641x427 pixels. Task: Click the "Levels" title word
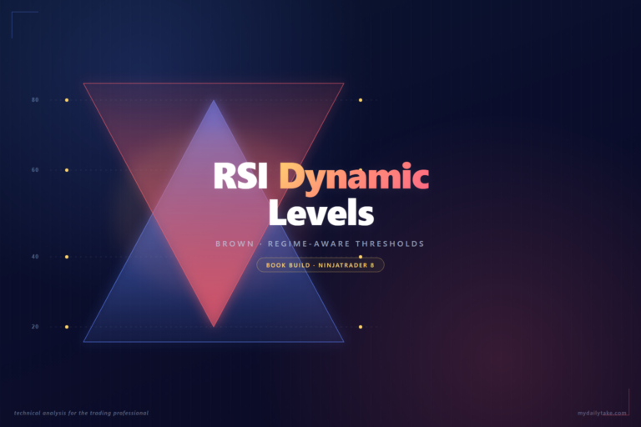tap(320, 213)
